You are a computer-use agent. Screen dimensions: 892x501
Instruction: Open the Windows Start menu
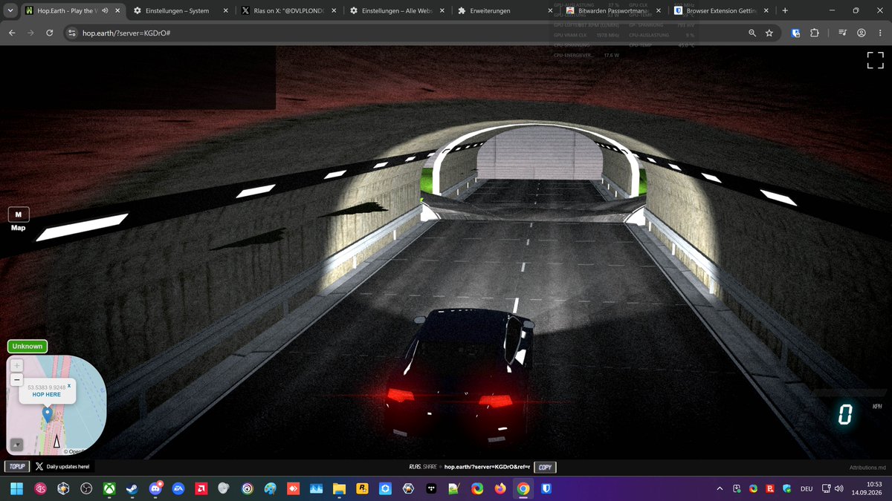click(x=17, y=488)
